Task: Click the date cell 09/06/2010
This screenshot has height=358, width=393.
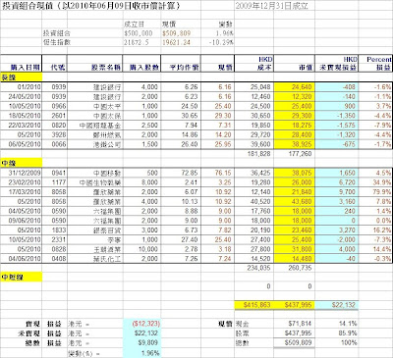Action: [25, 221]
